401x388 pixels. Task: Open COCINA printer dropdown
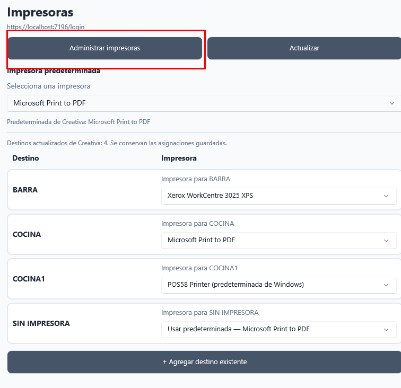click(279, 240)
